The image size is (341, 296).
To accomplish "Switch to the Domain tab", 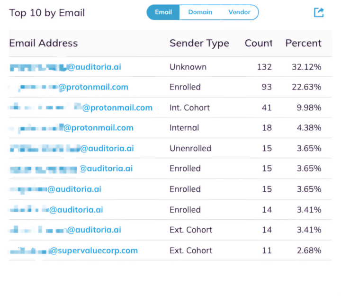I will [x=200, y=12].
